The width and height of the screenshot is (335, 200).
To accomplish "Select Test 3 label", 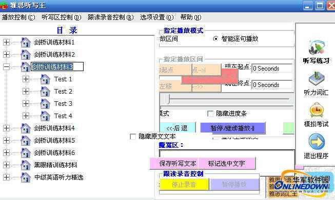I will click(63, 104).
